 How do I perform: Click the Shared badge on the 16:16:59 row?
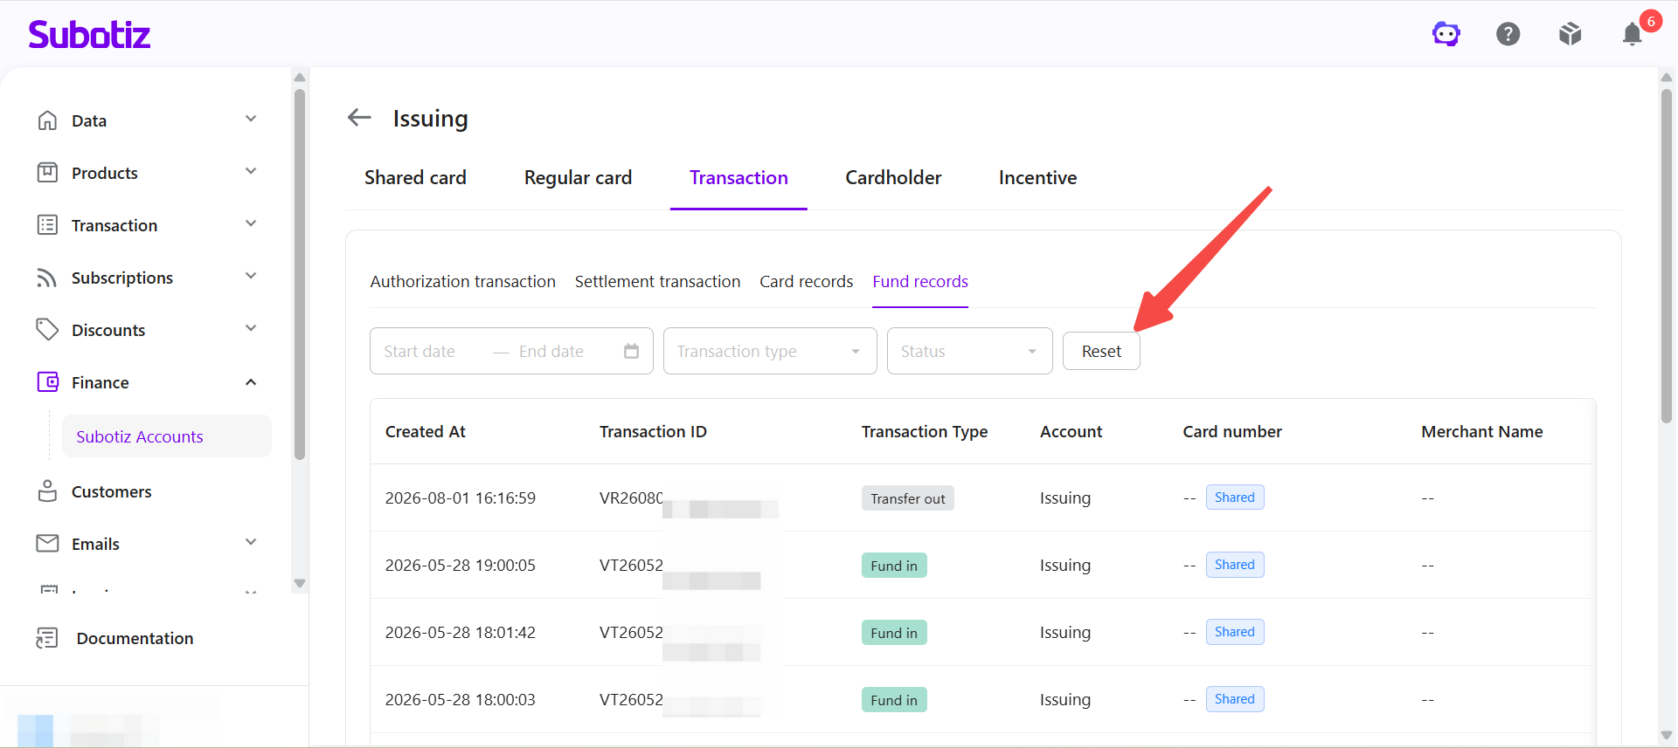point(1235,498)
